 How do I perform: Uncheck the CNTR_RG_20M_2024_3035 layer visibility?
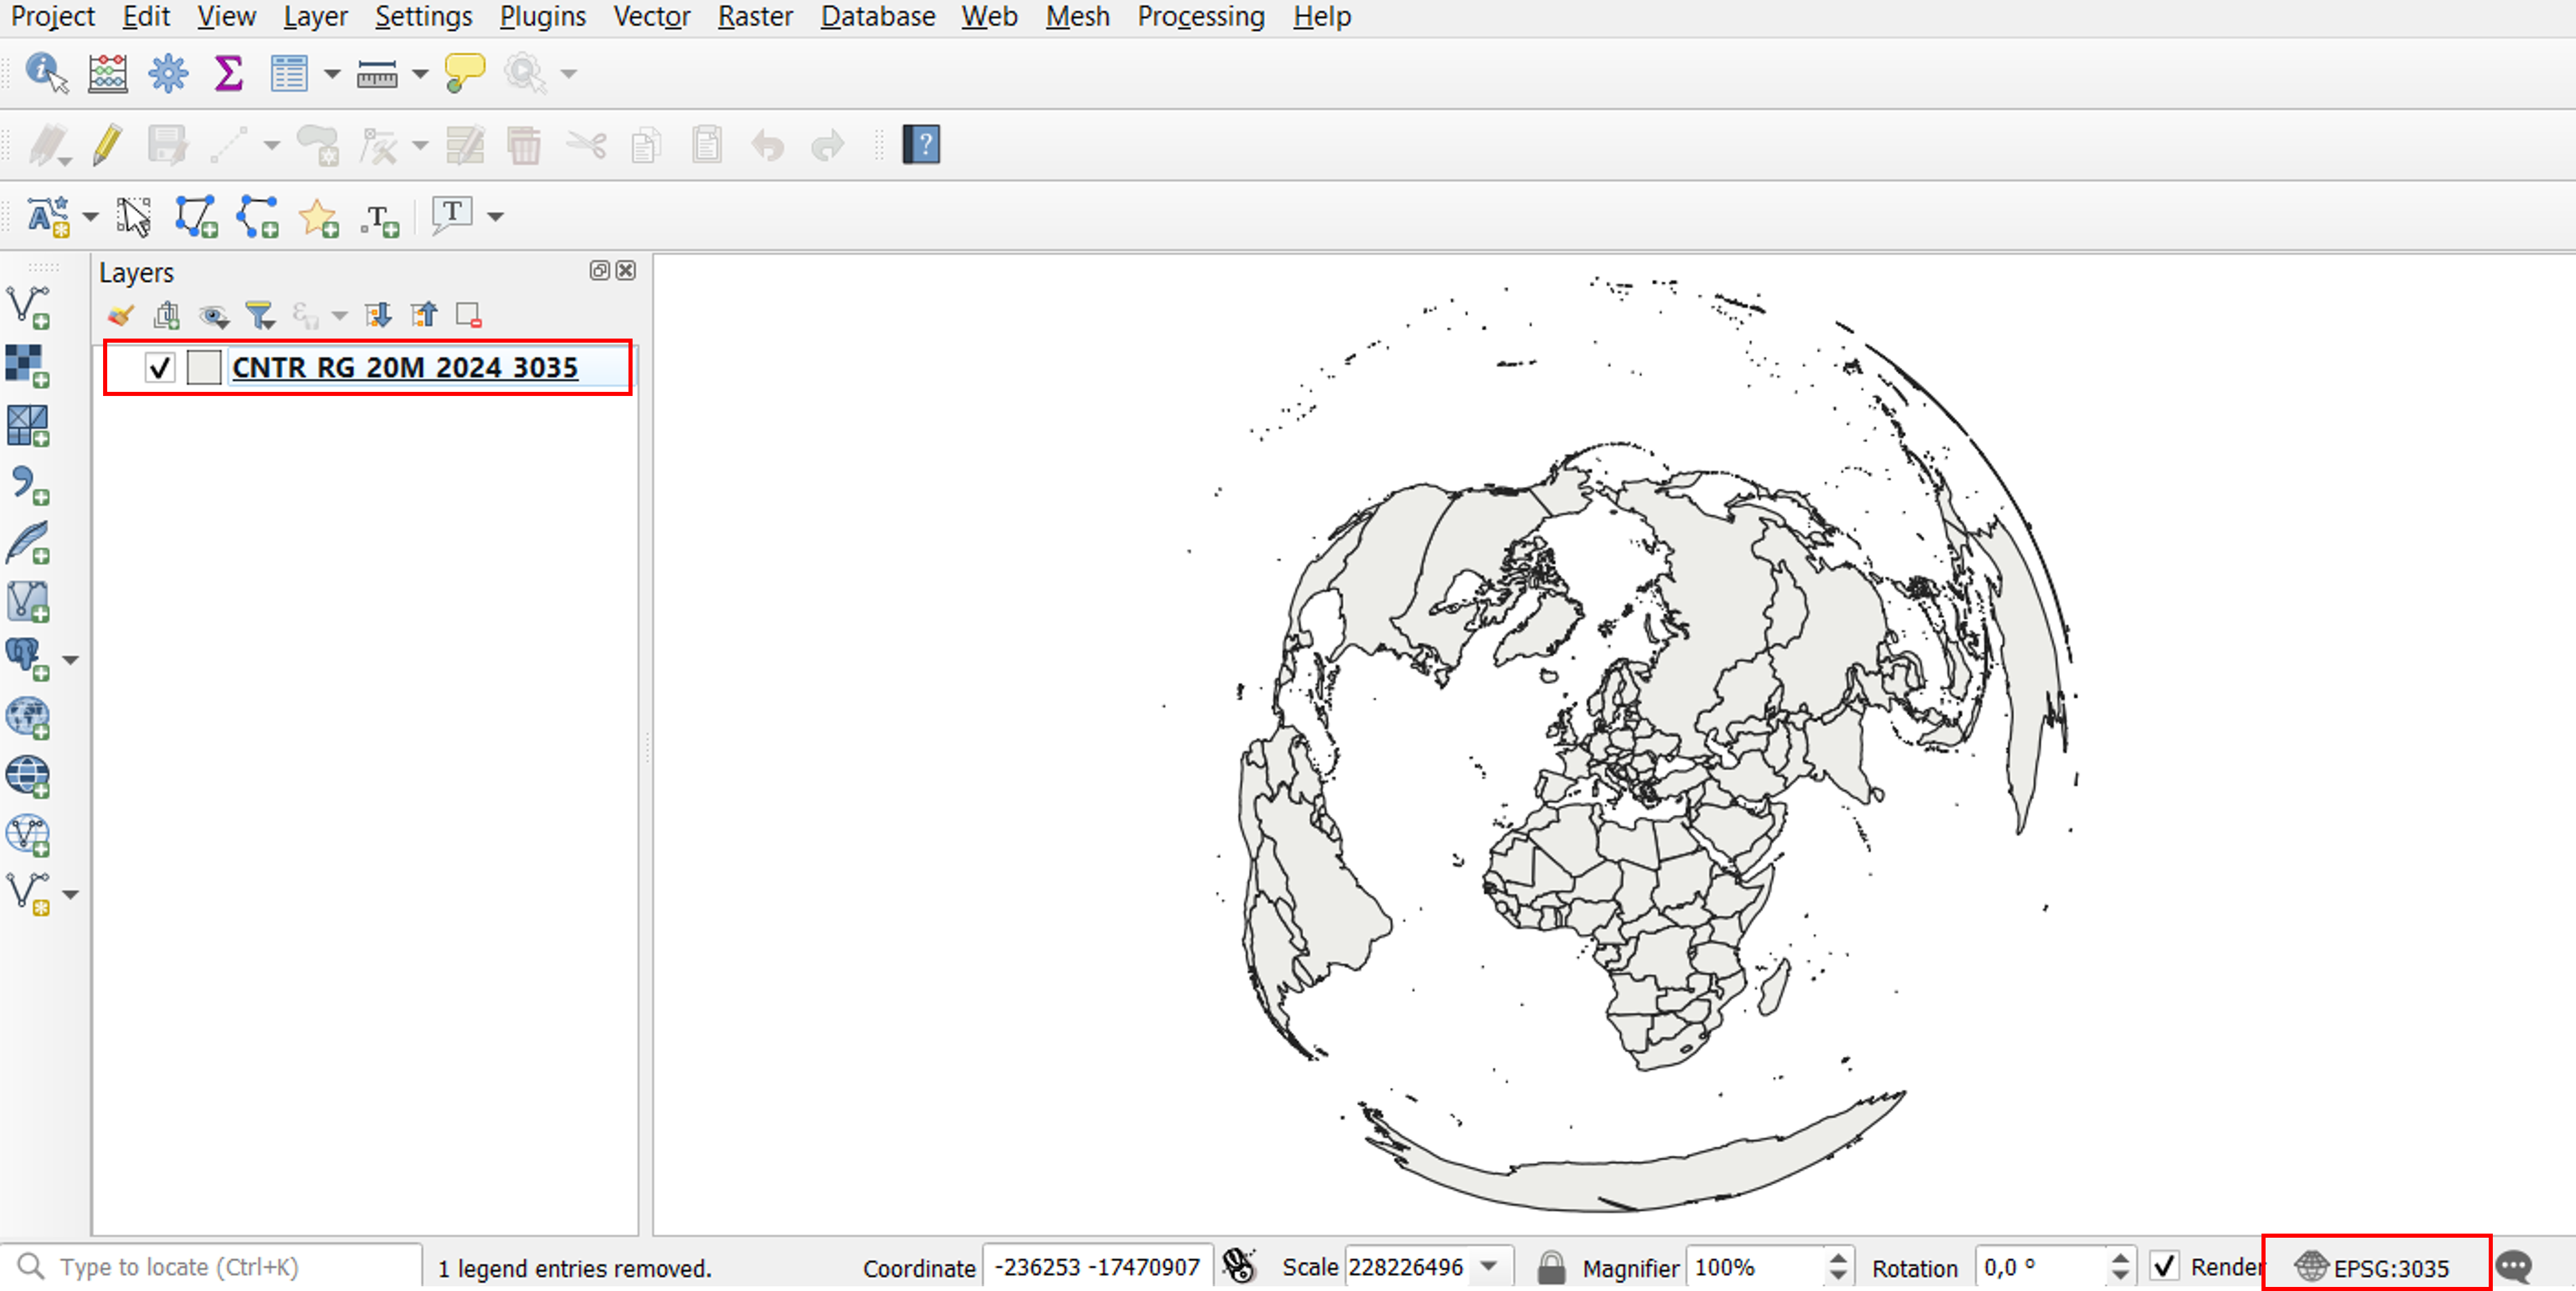pyautogui.click(x=160, y=368)
